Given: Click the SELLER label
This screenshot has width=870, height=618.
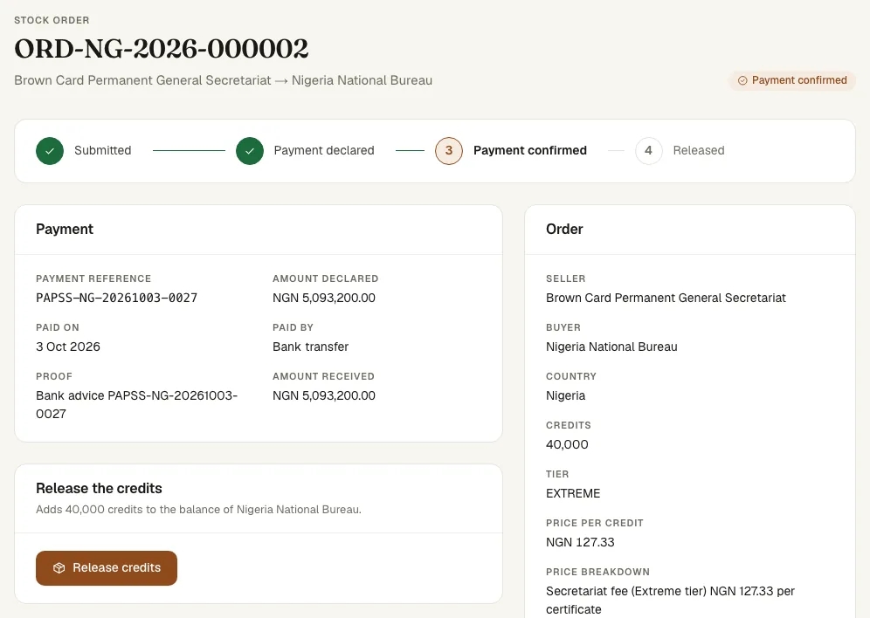Looking at the screenshot, I should (565, 278).
